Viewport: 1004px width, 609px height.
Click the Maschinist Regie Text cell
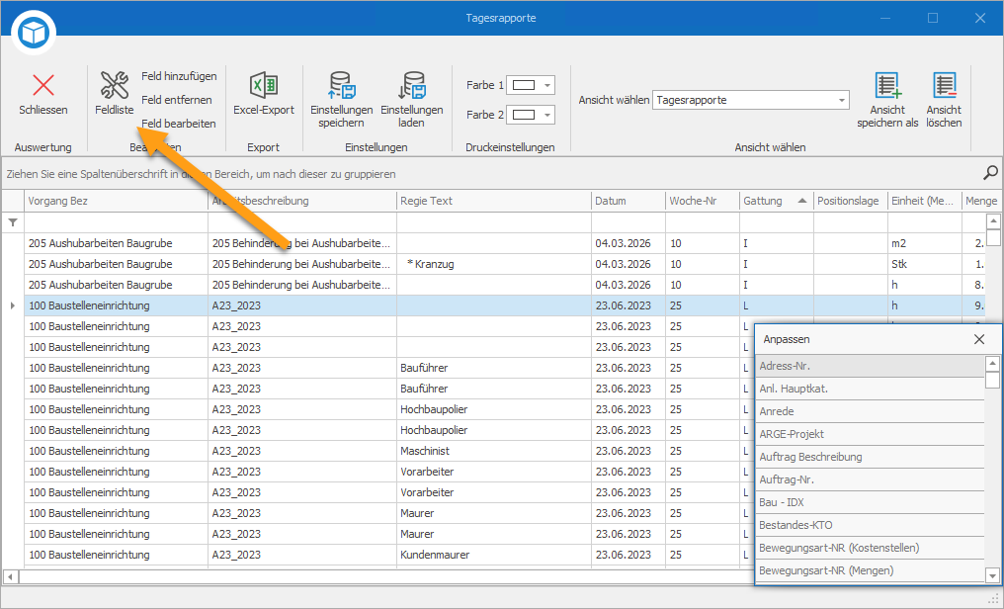[x=493, y=451]
